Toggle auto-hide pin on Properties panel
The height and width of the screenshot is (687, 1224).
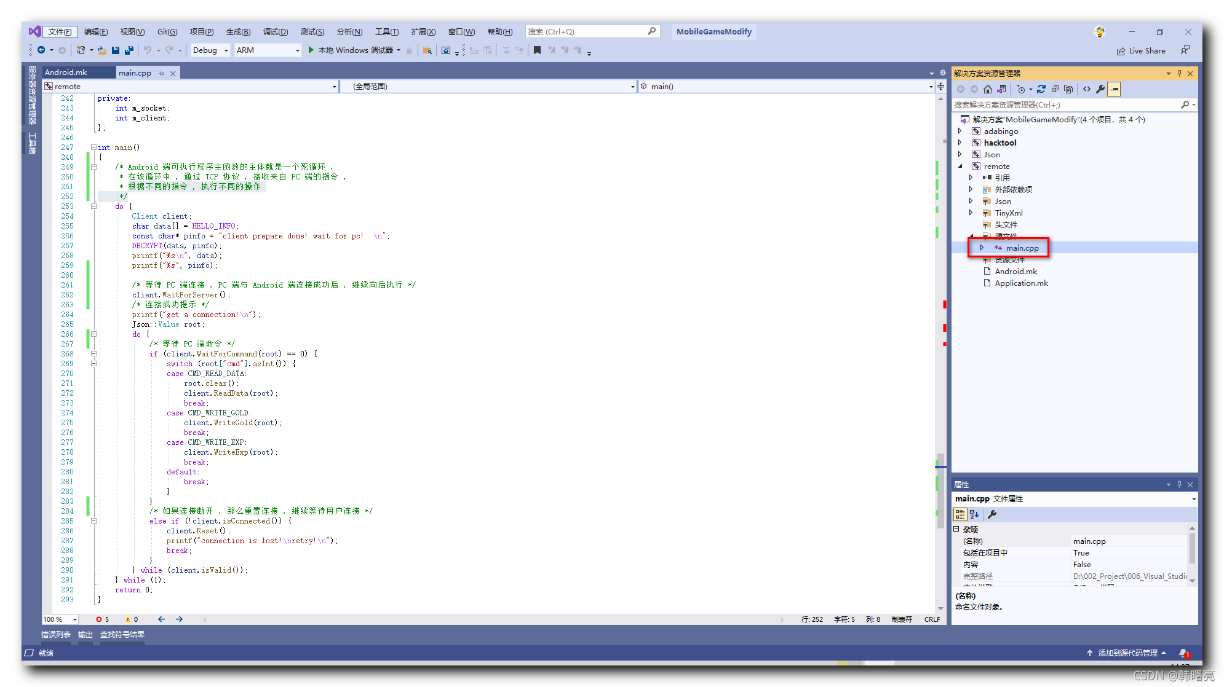1179,484
